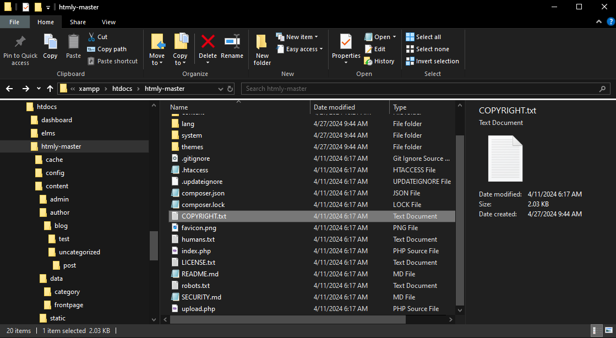Click the History icon
616x338 pixels.
[x=379, y=61]
